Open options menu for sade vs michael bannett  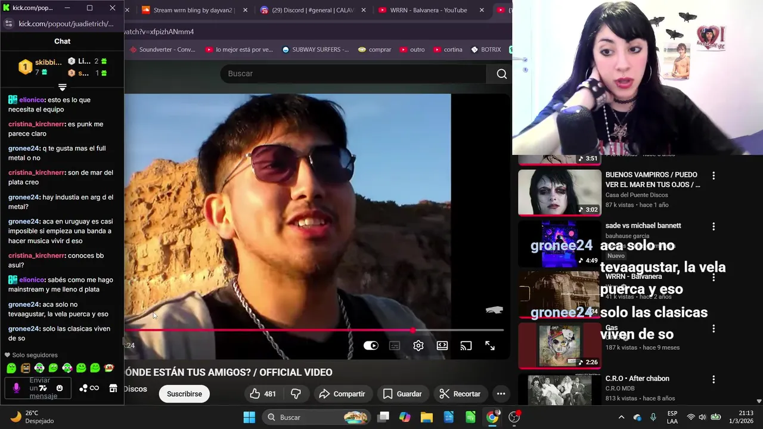point(714,226)
